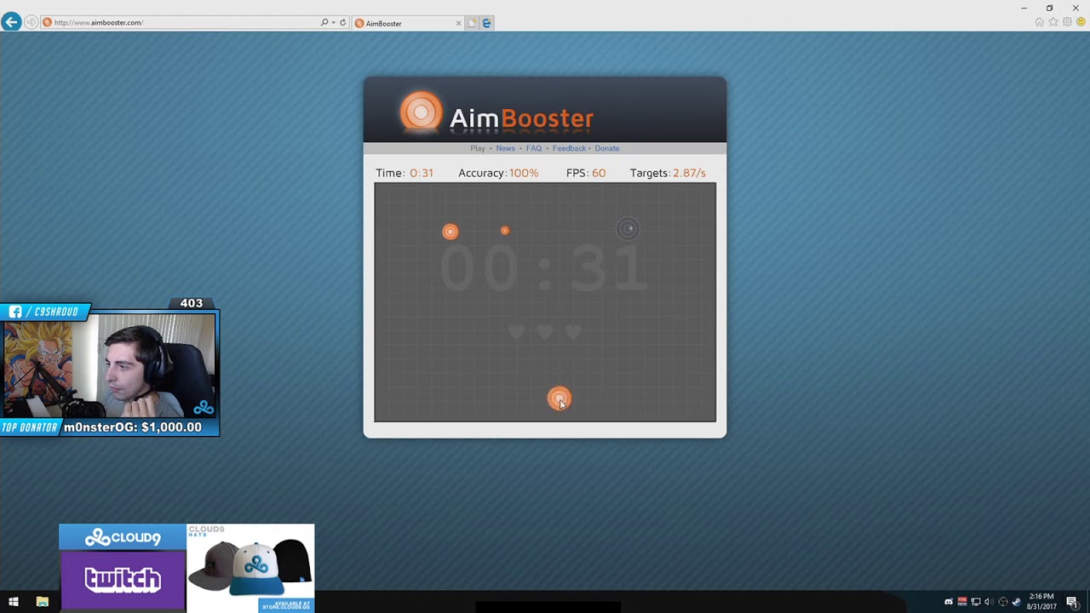Viewport: 1090px width, 613px height.
Task: Open the Feedback link
Action: click(x=569, y=148)
